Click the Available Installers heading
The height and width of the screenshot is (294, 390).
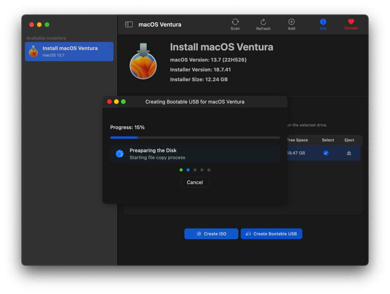pos(46,38)
